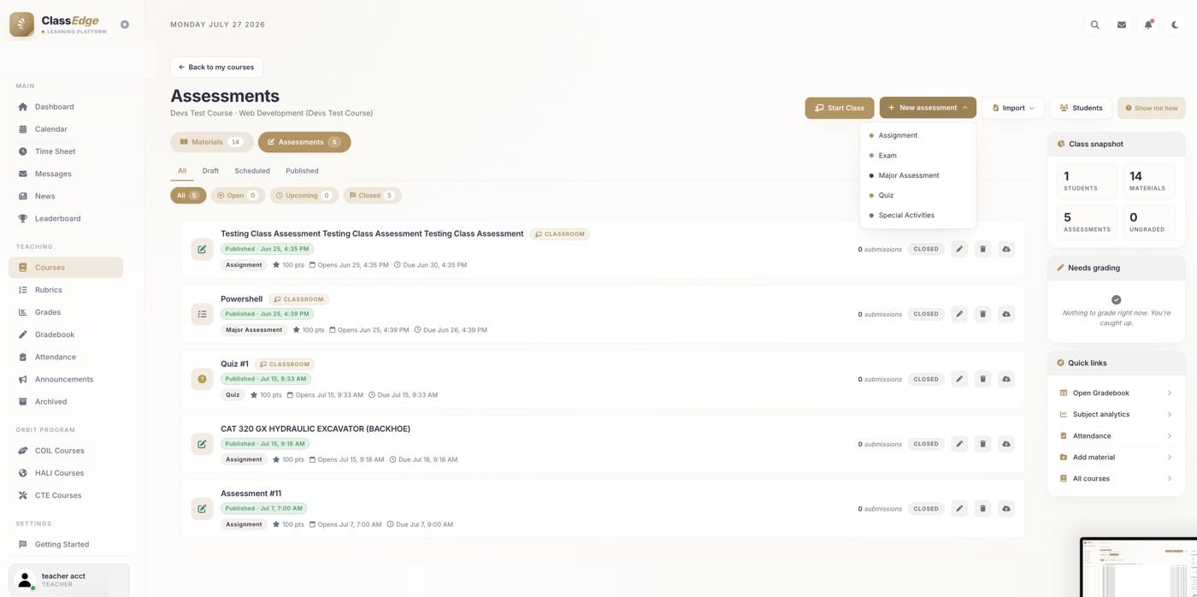Expand Open Gradebook quick link chevron
Image resolution: width=1197 pixels, height=597 pixels.
point(1169,393)
